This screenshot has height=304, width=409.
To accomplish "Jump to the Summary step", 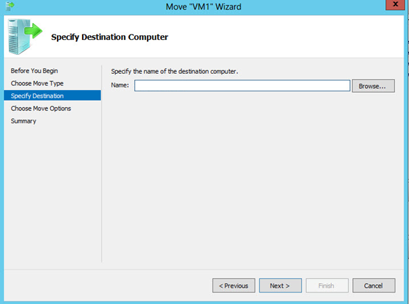I will tap(24, 121).
